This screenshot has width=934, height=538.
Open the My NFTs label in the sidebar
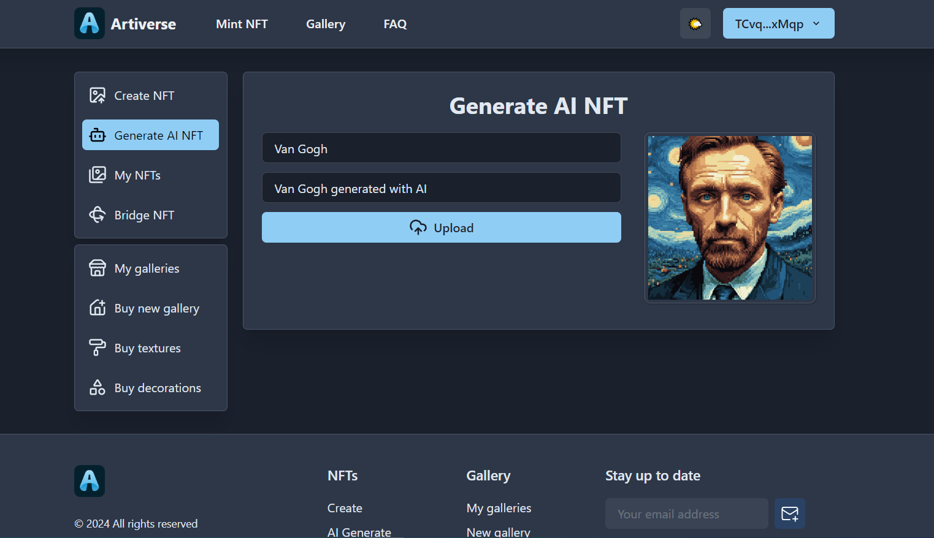[137, 175]
